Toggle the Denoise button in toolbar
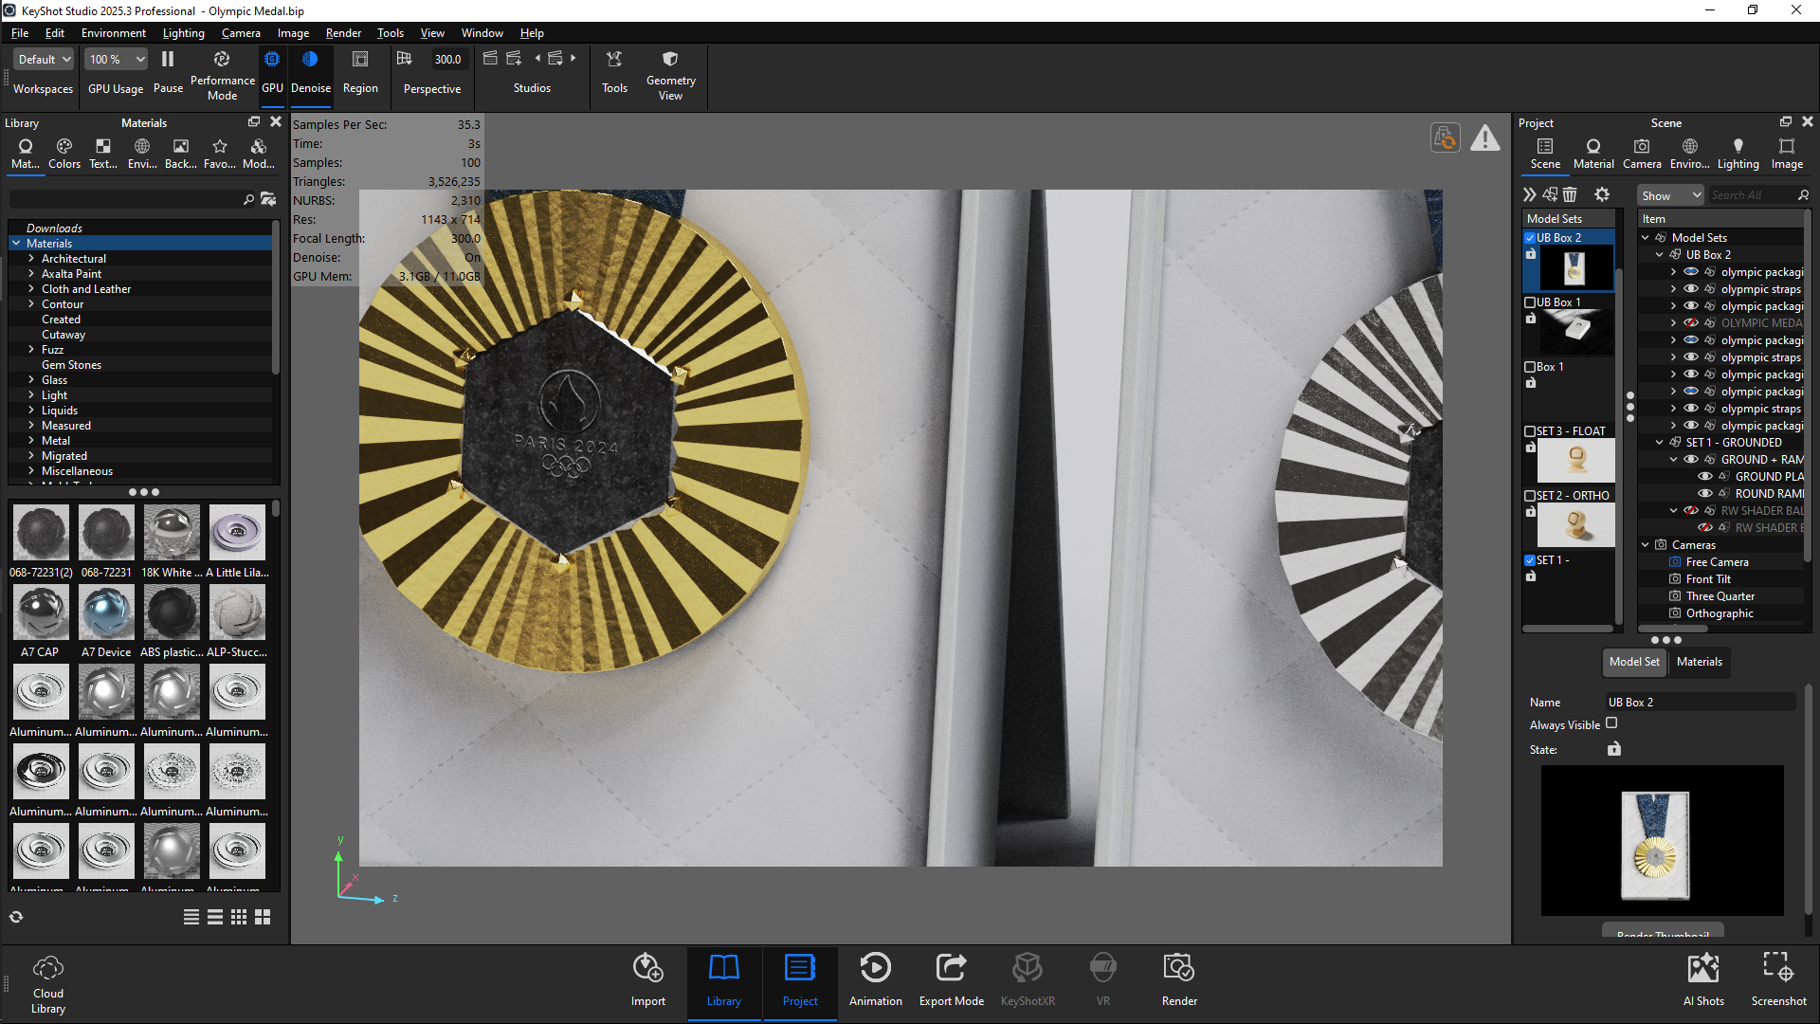1820x1024 pixels. coord(310,70)
